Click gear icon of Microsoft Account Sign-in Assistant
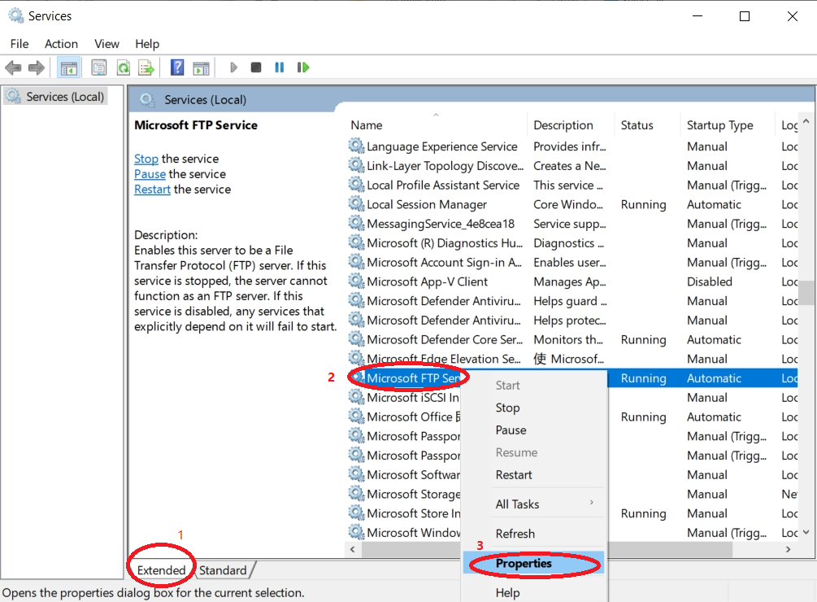The width and height of the screenshot is (817, 602). click(356, 262)
